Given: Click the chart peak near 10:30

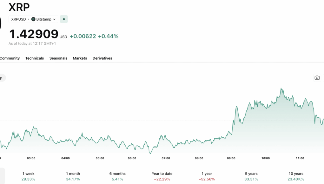Looking at the screenshot, I should tap(281, 89).
